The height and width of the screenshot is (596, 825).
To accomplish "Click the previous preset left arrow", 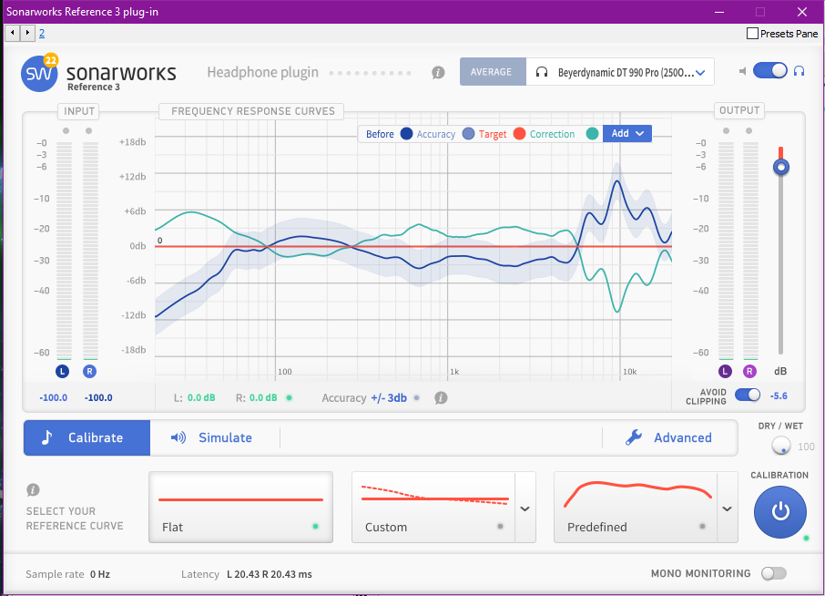I will pos(12,33).
